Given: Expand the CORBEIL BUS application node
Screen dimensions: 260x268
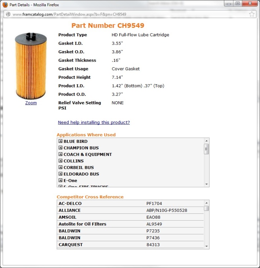Looking at the screenshot, I should pos(60,167).
